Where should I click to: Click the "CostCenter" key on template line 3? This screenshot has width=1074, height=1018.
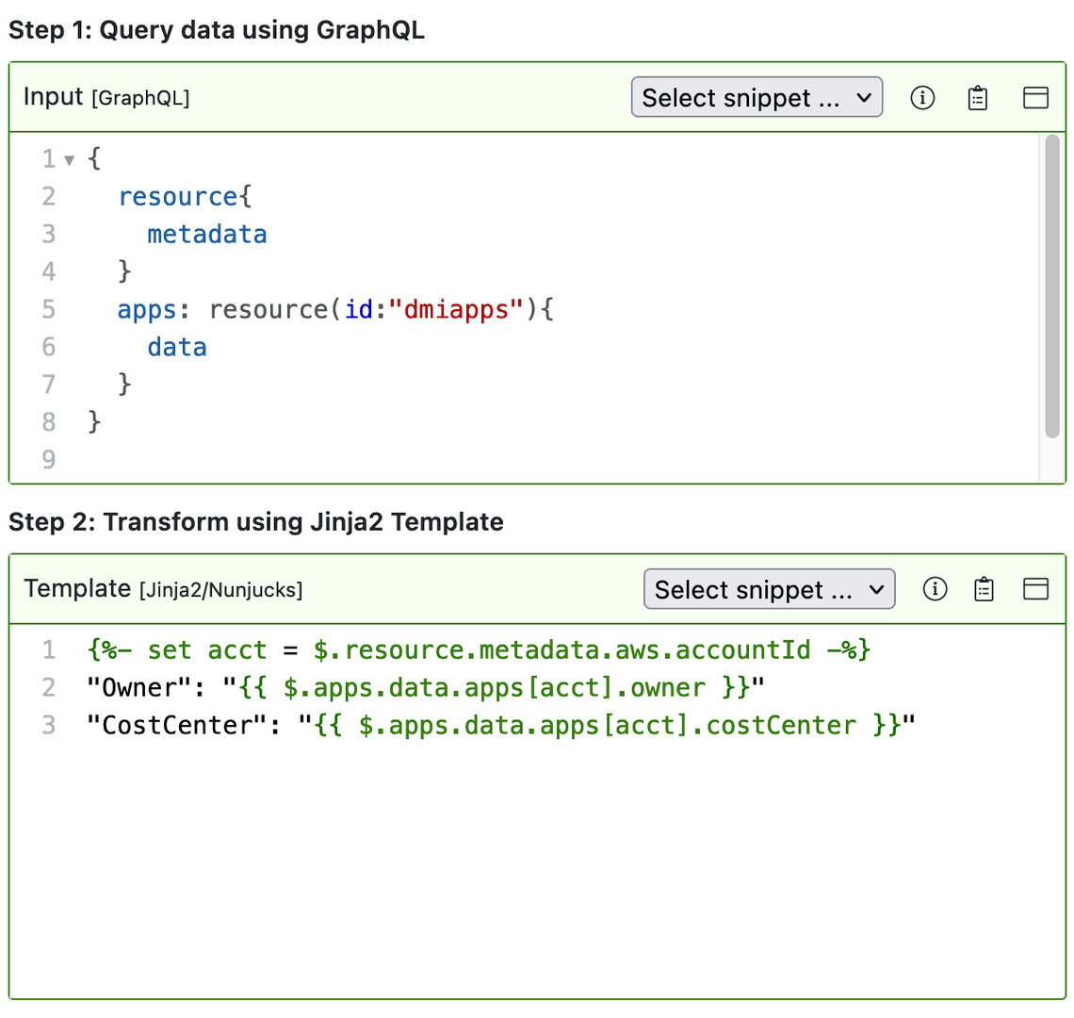click(x=175, y=725)
